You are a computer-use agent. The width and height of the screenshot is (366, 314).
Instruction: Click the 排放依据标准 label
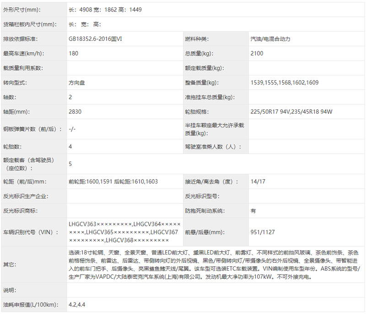[x=20, y=39]
